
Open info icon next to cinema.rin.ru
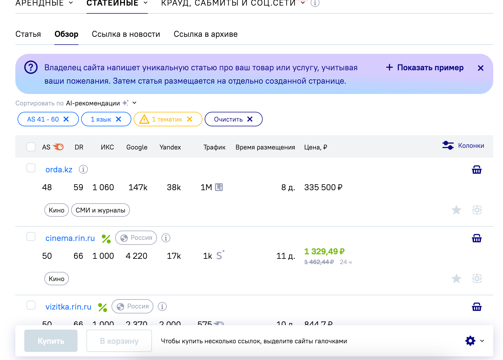[166, 238]
